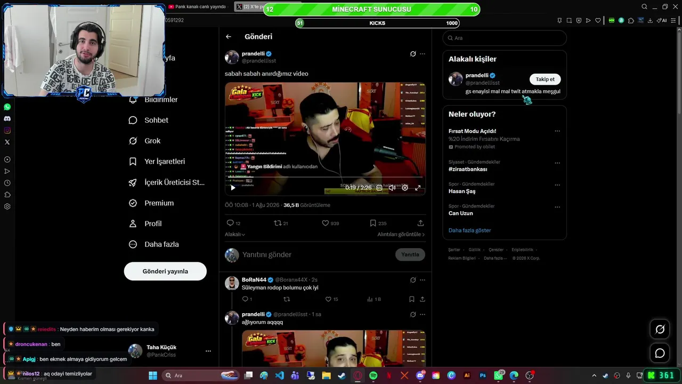Expand Daha fazla sidebar menu
The width and height of the screenshot is (682, 384).
click(x=154, y=244)
